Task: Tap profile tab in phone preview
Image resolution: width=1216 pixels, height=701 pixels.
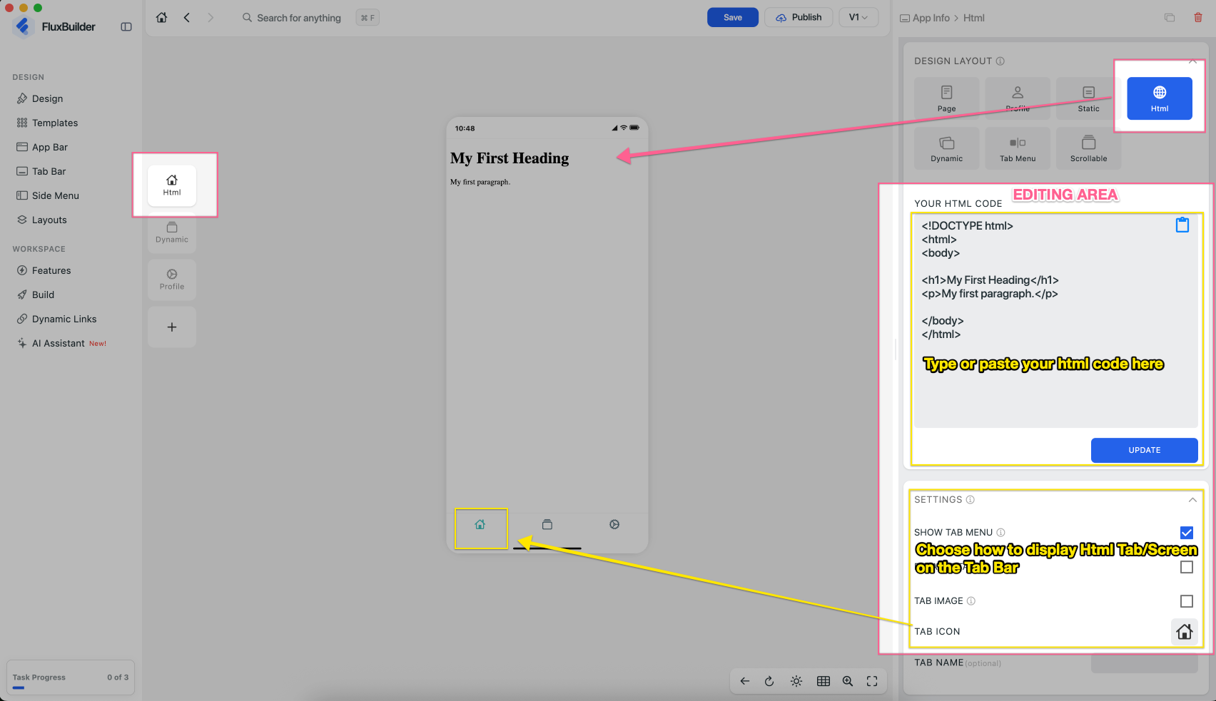Action: (614, 525)
